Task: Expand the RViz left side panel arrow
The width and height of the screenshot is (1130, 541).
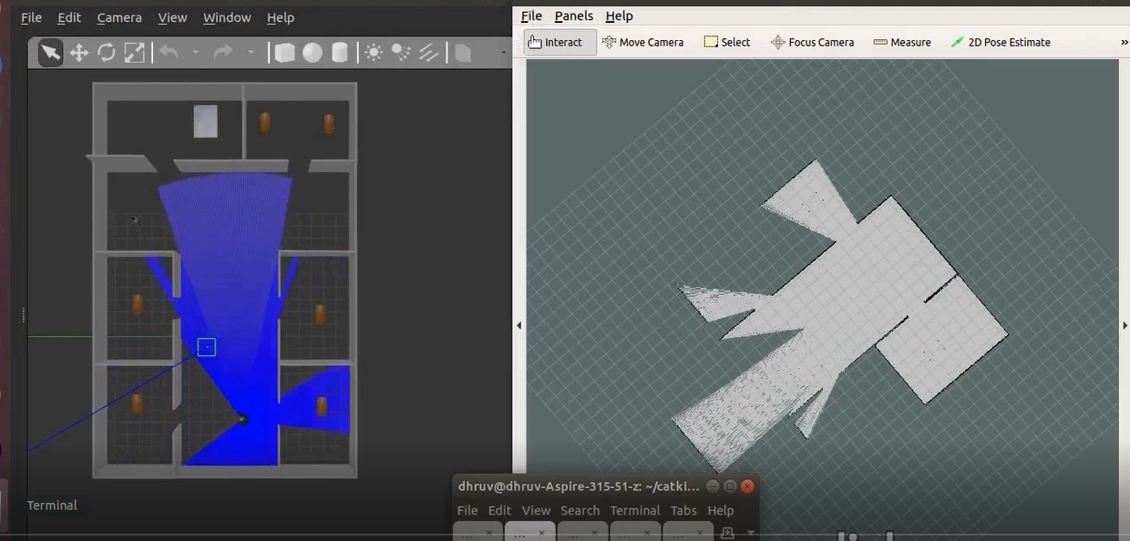Action: pyautogui.click(x=519, y=325)
